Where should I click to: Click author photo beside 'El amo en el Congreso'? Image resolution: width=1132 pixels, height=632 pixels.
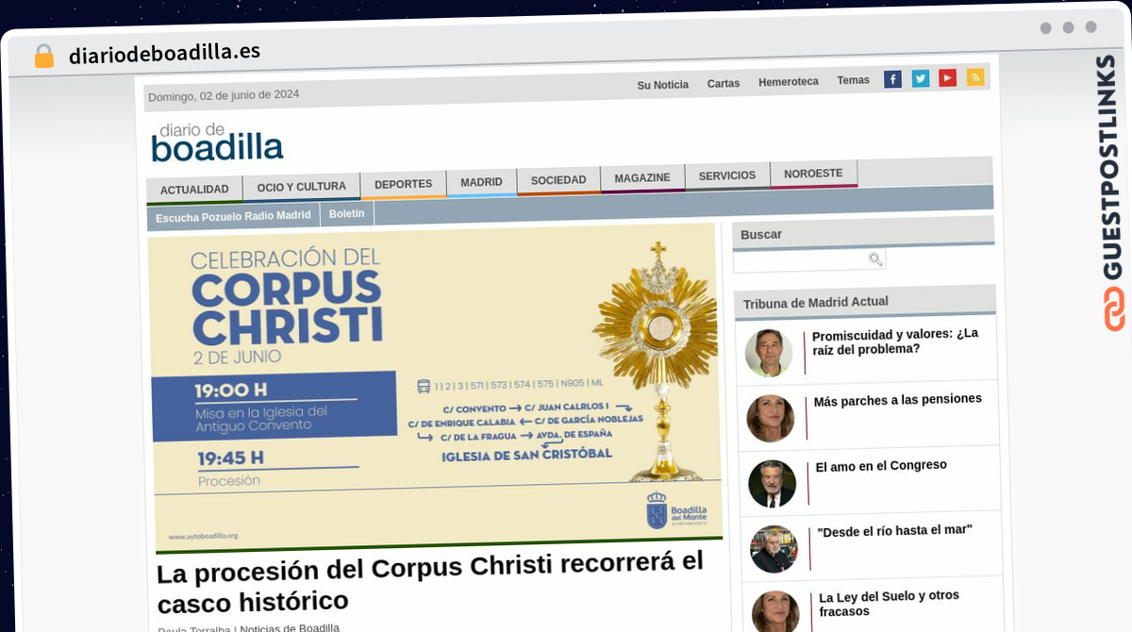point(773,483)
